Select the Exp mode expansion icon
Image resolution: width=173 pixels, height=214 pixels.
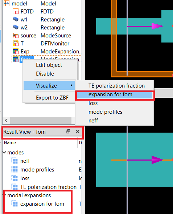point(16,52)
